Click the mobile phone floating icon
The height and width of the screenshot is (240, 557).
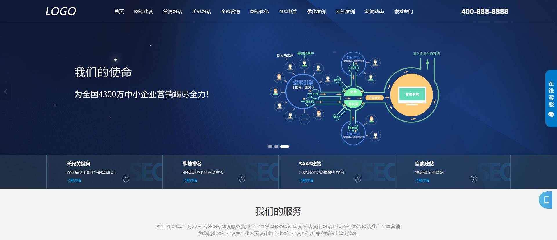tap(546, 200)
